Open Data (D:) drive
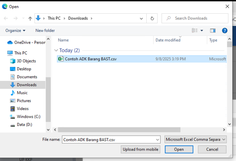 pos(24,125)
